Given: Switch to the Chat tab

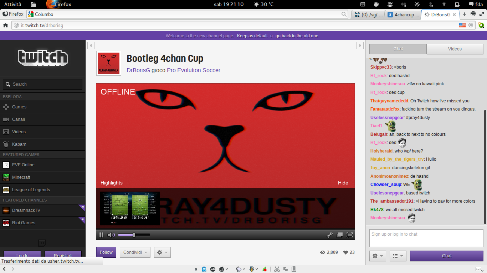Looking at the screenshot, I should [x=398, y=49].
